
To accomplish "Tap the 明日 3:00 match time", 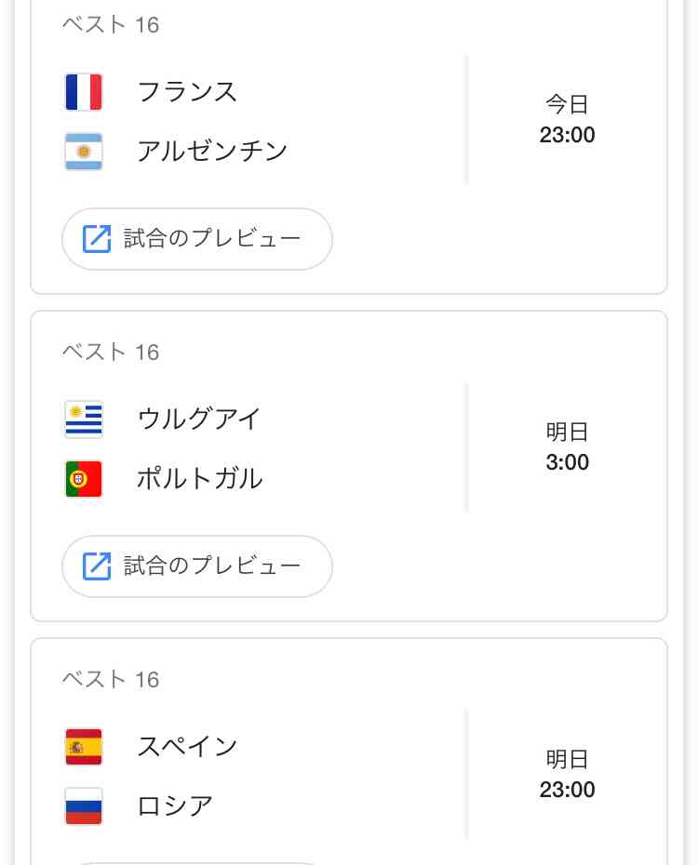I will pos(567,446).
